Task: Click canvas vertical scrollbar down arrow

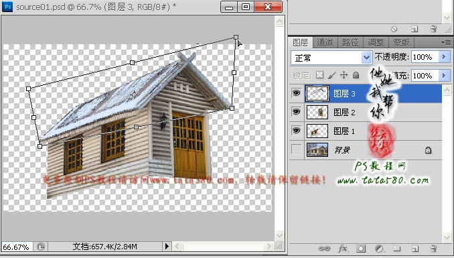Action: point(279,235)
